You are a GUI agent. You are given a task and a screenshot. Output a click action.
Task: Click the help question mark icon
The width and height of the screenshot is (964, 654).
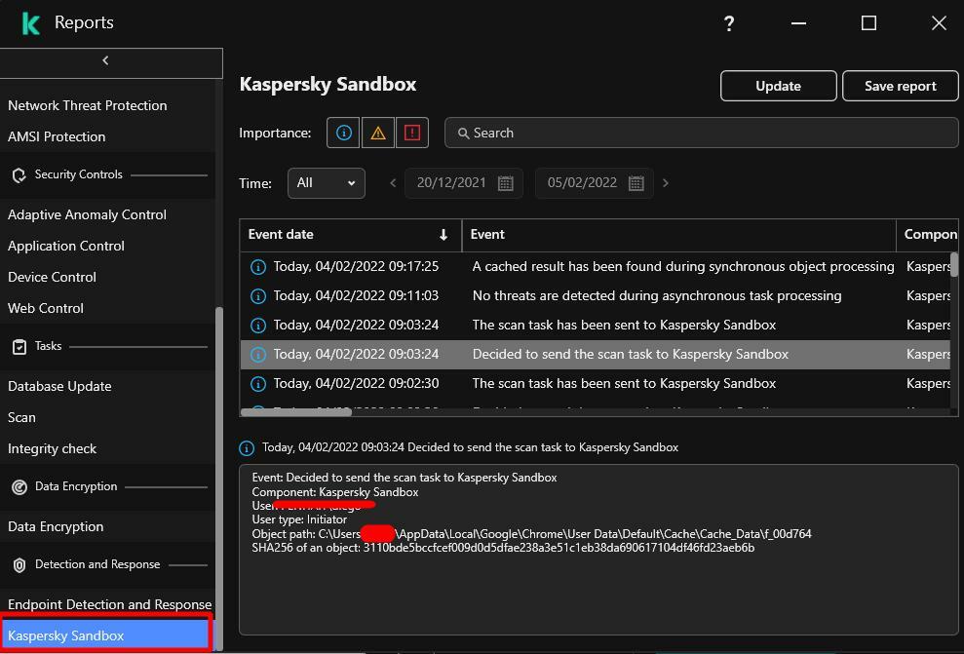(x=729, y=23)
